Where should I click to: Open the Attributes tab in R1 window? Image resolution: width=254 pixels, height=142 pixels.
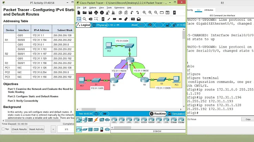pyautogui.click(x=208, y=10)
